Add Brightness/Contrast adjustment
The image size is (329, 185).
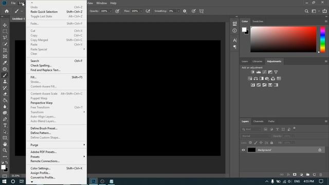(252, 72)
